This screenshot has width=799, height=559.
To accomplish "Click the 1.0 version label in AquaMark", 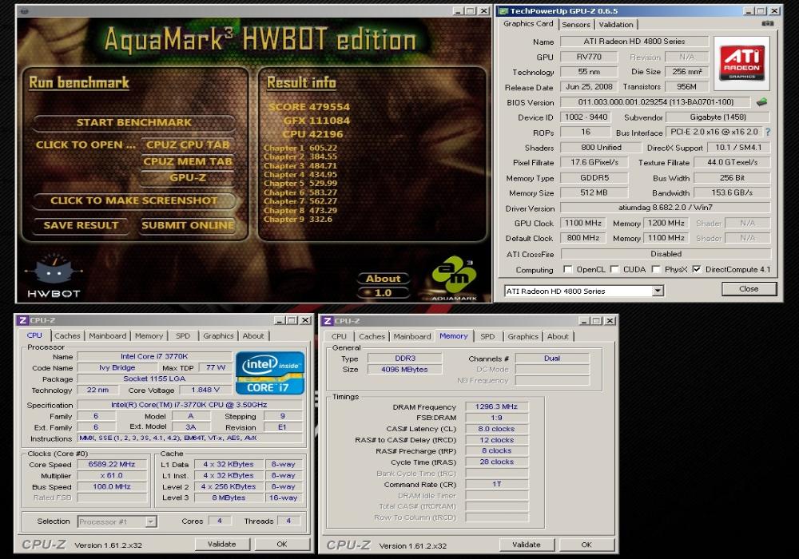I will point(384,293).
